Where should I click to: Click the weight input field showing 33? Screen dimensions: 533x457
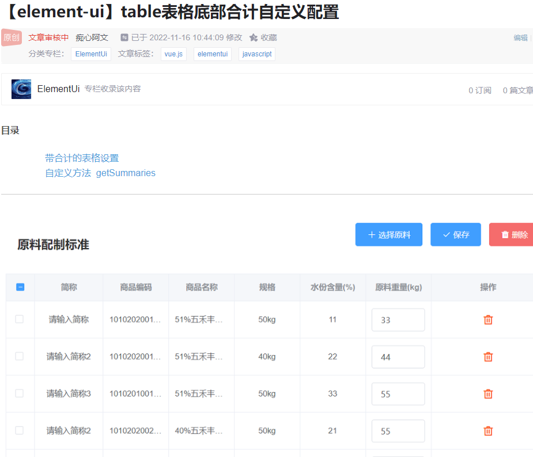398,320
